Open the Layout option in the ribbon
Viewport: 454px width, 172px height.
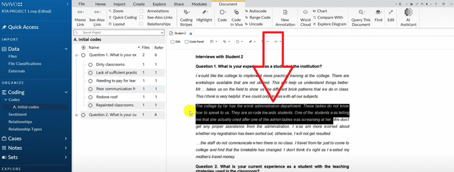click(117, 24)
